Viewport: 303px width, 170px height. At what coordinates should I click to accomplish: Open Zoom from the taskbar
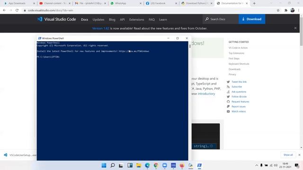pos(165,165)
